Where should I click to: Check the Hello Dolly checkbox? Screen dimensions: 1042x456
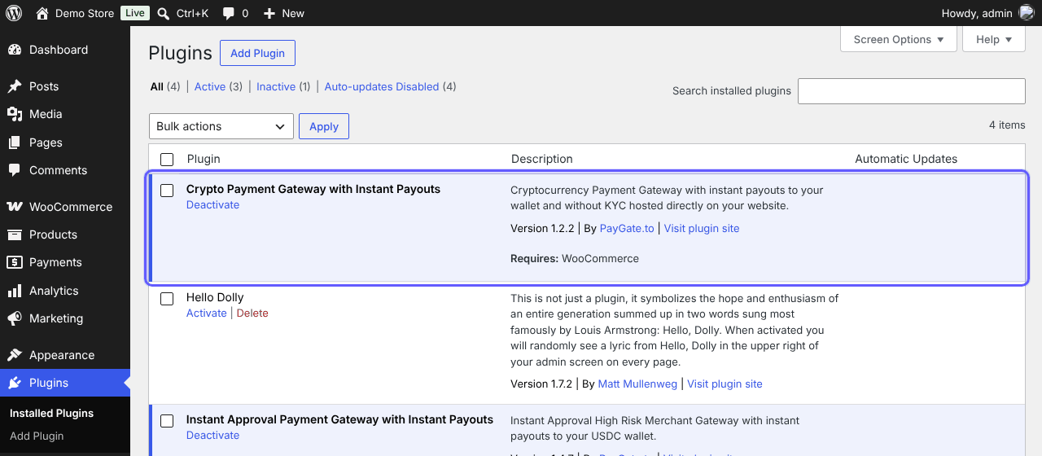[x=167, y=299]
